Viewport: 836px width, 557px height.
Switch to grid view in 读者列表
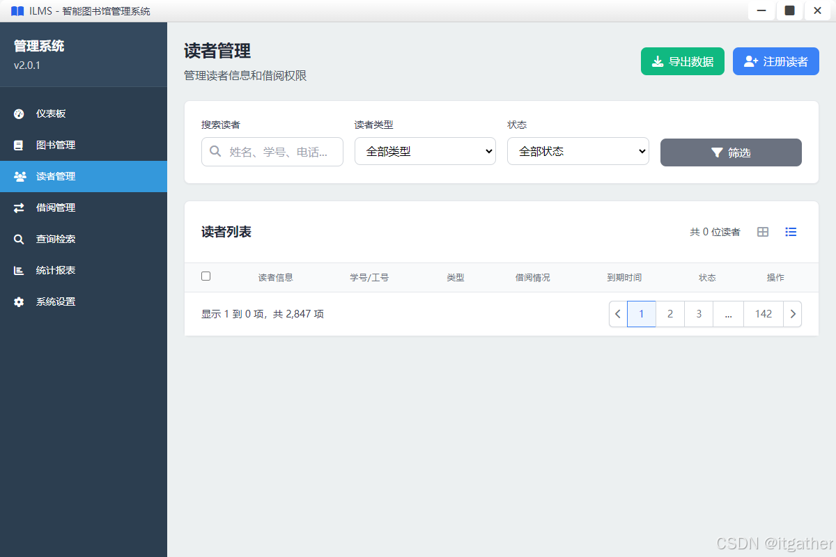(762, 232)
